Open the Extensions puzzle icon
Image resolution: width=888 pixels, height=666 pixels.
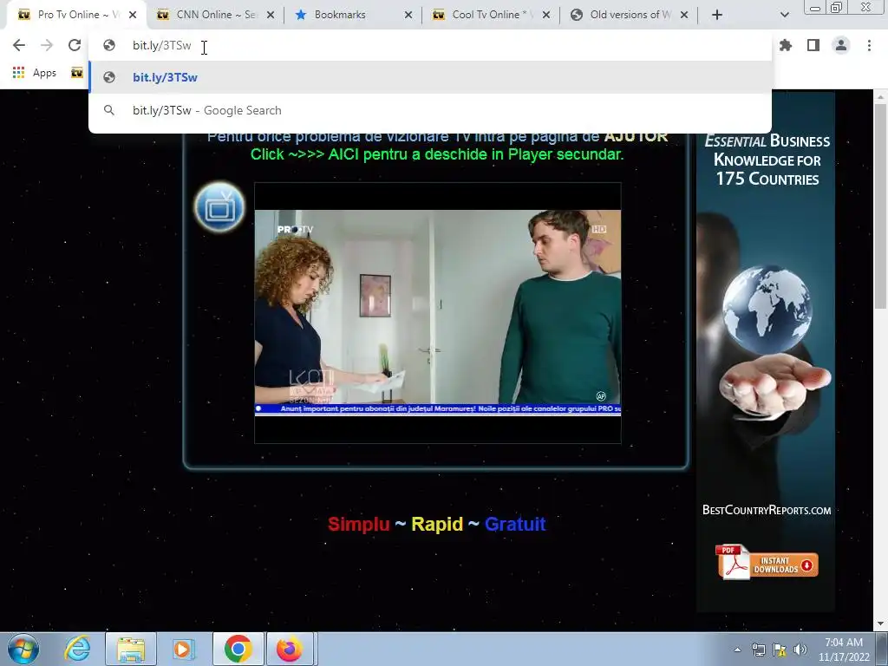tap(786, 45)
